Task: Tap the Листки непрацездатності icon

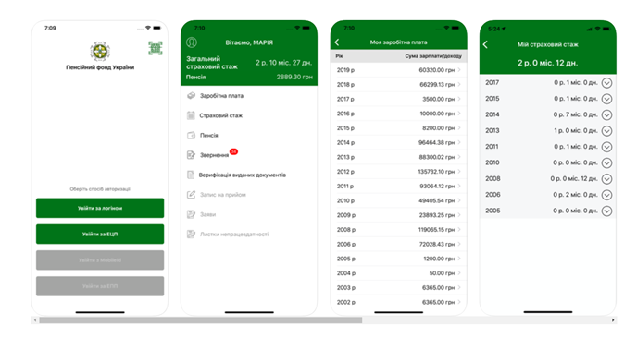Action: click(191, 235)
